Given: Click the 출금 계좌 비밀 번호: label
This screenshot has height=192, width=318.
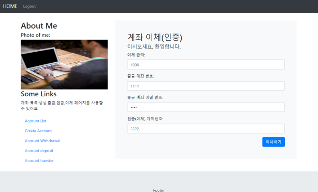Looking at the screenshot, I should tap(145, 98).
